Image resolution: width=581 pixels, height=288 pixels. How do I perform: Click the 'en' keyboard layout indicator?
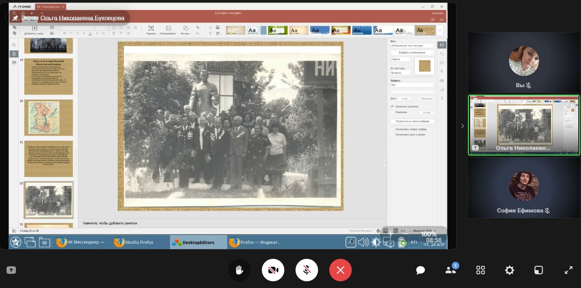click(414, 242)
